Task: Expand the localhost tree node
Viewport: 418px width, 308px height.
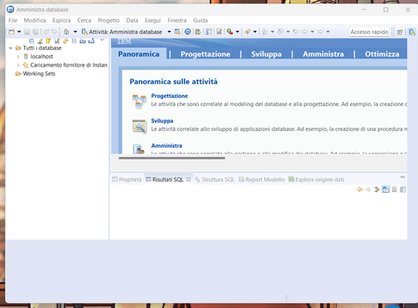Action: click(18, 57)
